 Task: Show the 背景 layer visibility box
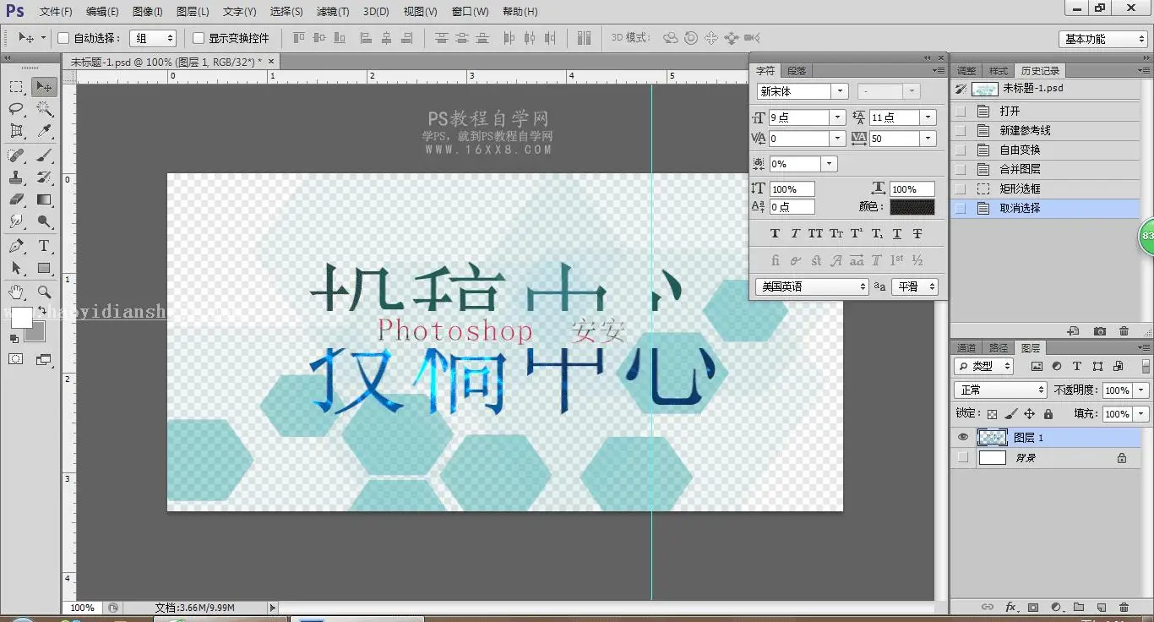point(962,457)
